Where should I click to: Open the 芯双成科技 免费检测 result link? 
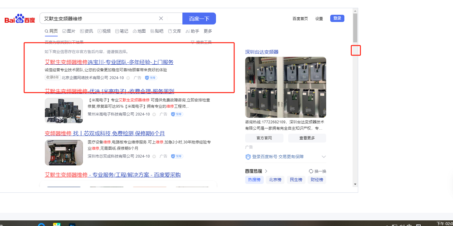[x=105, y=133]
